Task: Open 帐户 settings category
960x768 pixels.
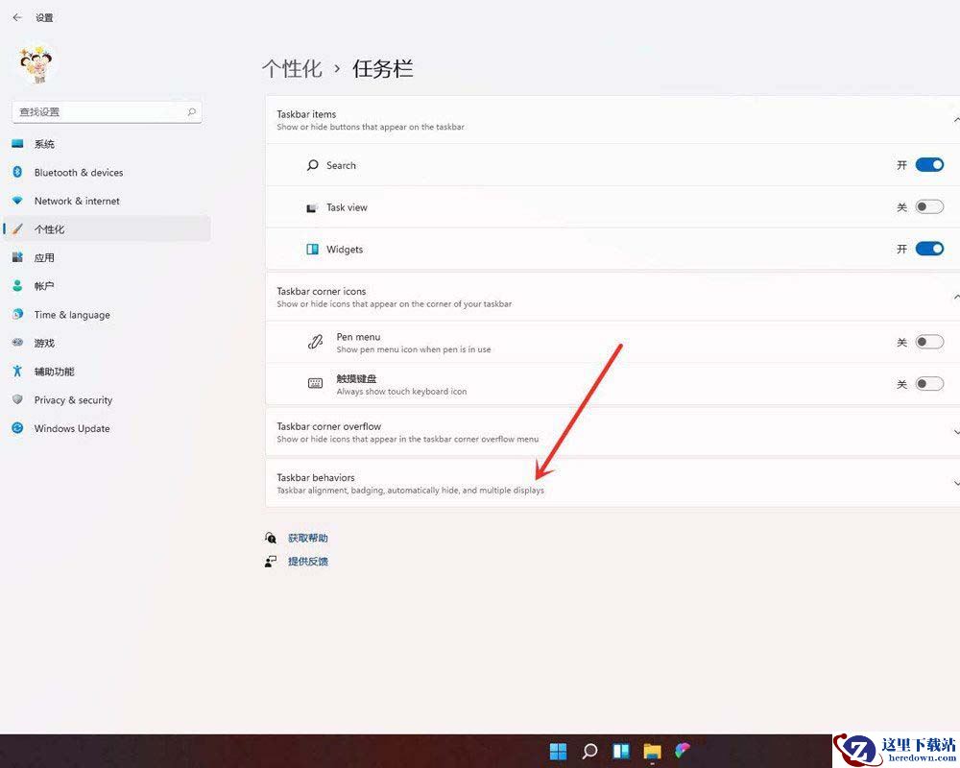Action: pyautogui.click(x=108, y=286)
